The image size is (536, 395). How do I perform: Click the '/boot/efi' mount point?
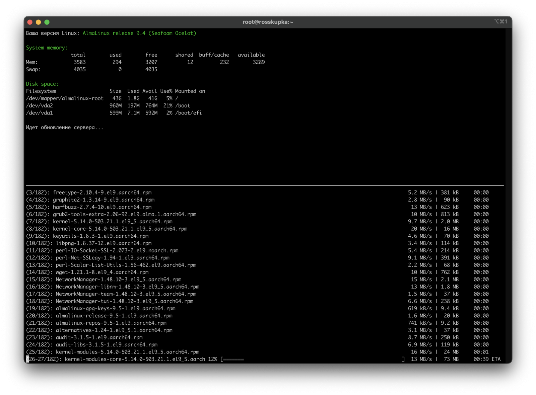pyautogui.click(x=189, y=113)
